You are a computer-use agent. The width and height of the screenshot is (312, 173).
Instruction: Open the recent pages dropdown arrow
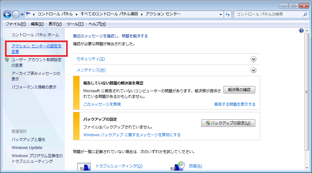tap(22, 15)
